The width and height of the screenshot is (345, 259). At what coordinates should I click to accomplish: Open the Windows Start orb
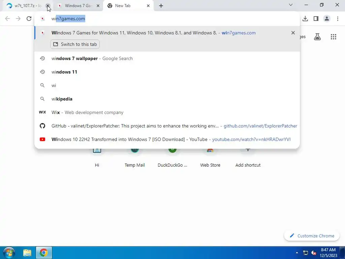[x=9, y=253]
